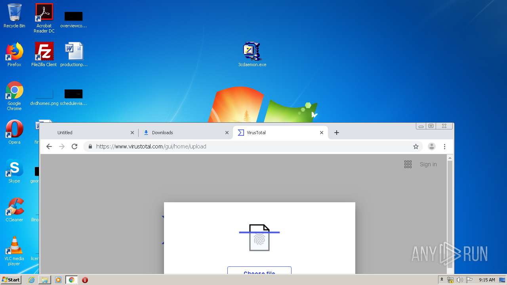507x285 pixels.
Task: Close the VirusTotal tab
Action: pyautogui.click(x=322, y=133)
